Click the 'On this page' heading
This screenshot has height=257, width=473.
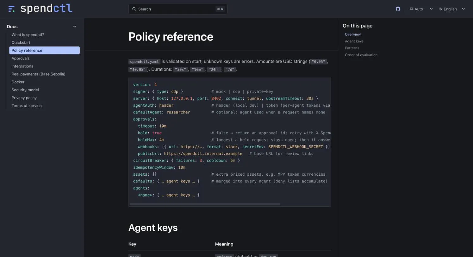tap(358, 26)
